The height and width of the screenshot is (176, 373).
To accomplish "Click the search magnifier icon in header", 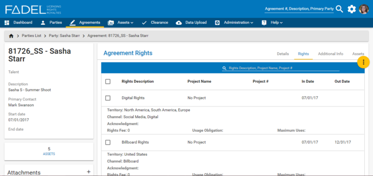I will pos(339,9).
